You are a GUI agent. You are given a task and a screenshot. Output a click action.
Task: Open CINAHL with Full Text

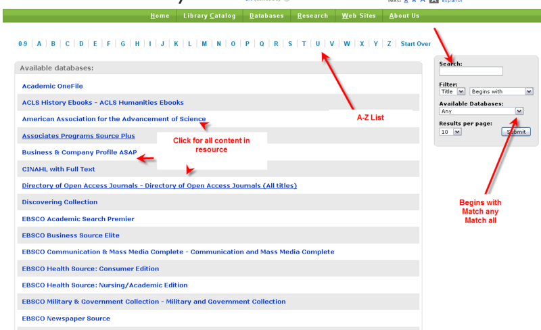click(58, 169)
